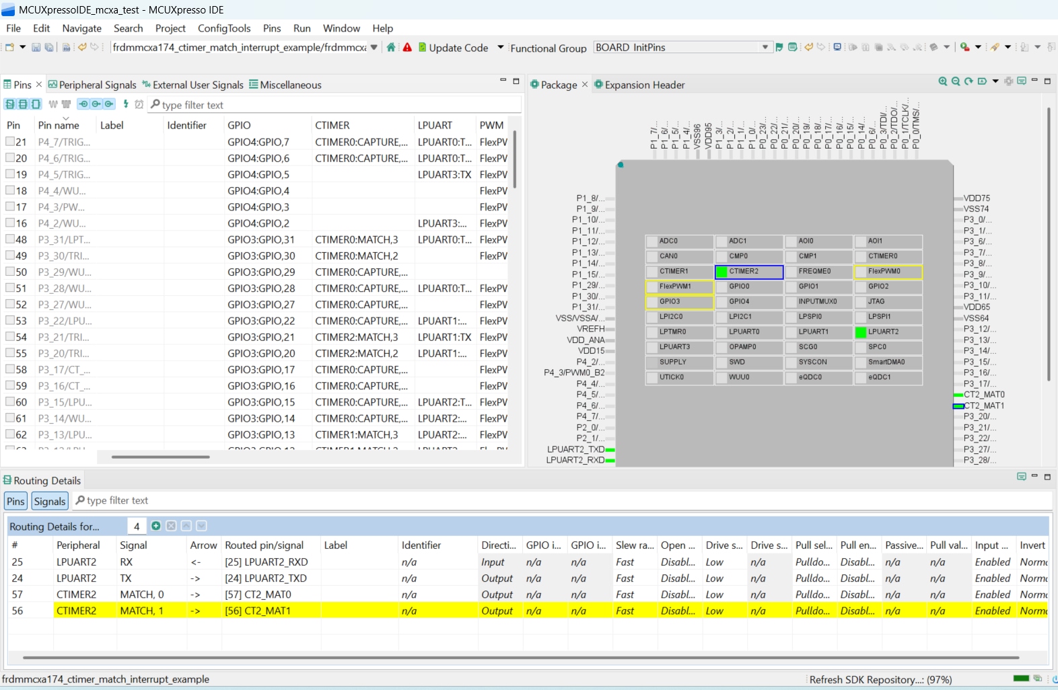
Task: Click the yellow Undo arrow next to the binary icon
Action: pos(82,47)
